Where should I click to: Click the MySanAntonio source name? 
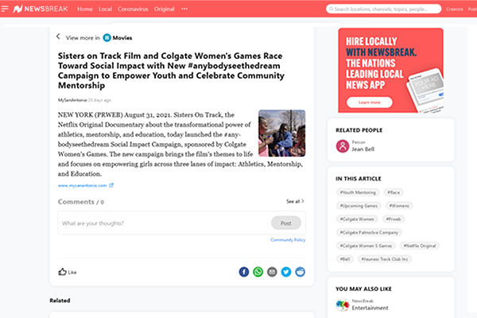point(72,100)
